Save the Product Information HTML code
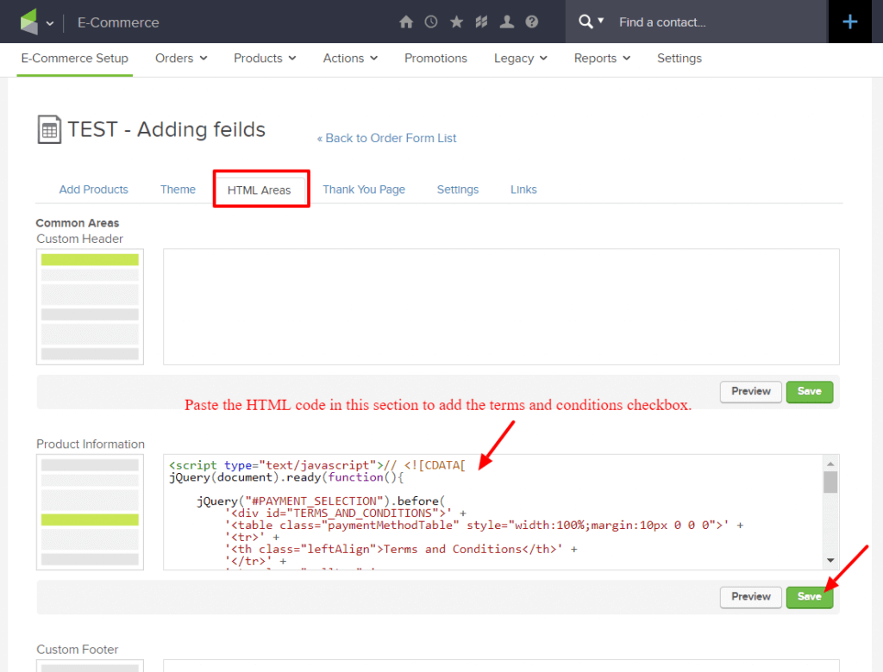 [809, 597]
